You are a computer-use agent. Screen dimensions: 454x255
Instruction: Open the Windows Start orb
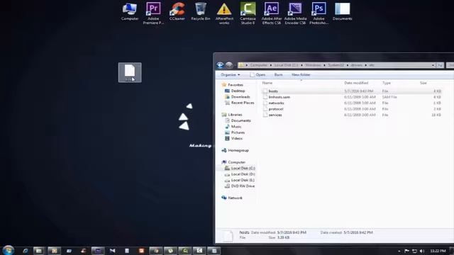click(8, 250)
